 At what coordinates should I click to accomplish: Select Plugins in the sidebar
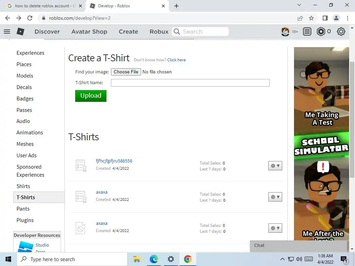[x=25, y=220]
